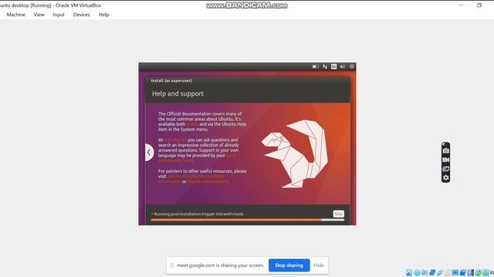Viewport: 494px width, 277px height.
Task: Open the Machine menu in VirtualBox
Action: [x=15, y=15]
